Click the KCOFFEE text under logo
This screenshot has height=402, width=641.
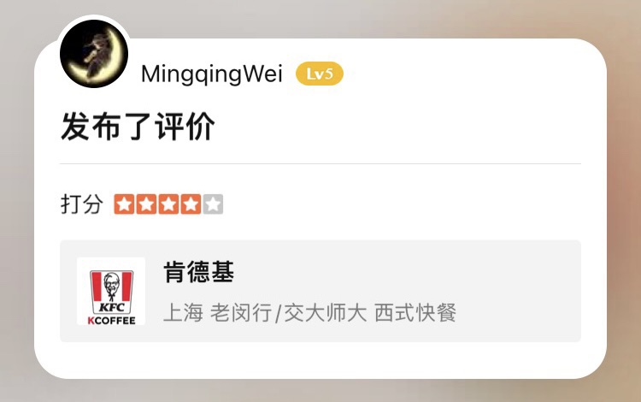(x=112, y=321)
